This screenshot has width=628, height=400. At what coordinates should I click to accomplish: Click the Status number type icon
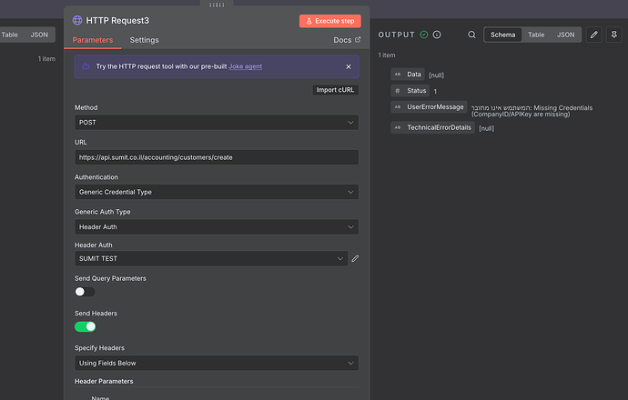coord(398,91)
